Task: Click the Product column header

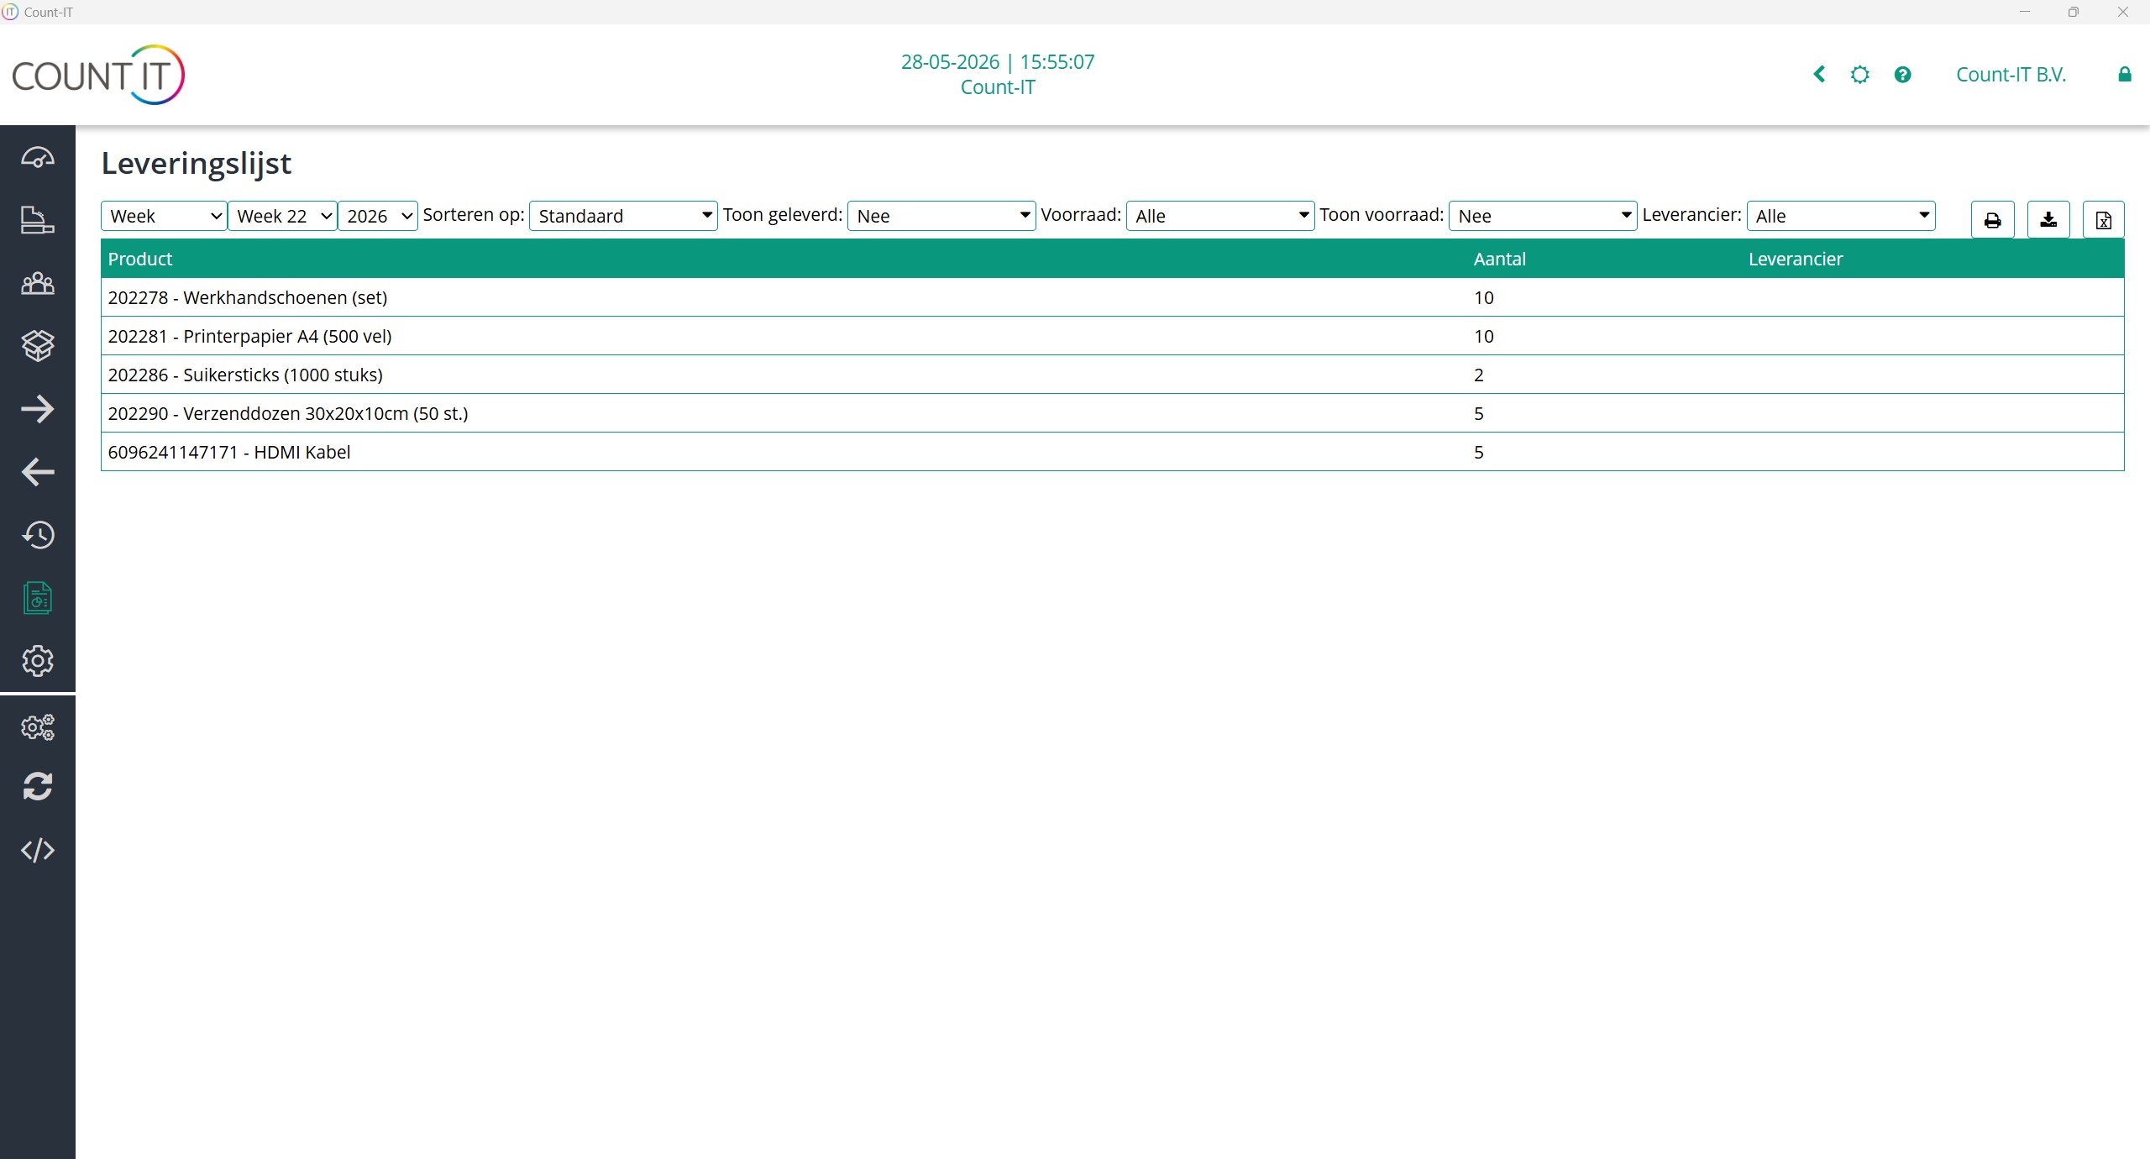Action: (140, 259)
